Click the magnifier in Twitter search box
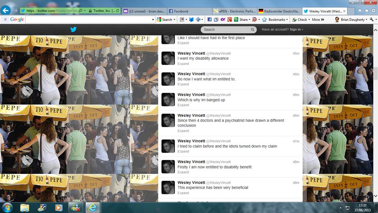This screenshot has height=213, width=378. click(252, 30)
